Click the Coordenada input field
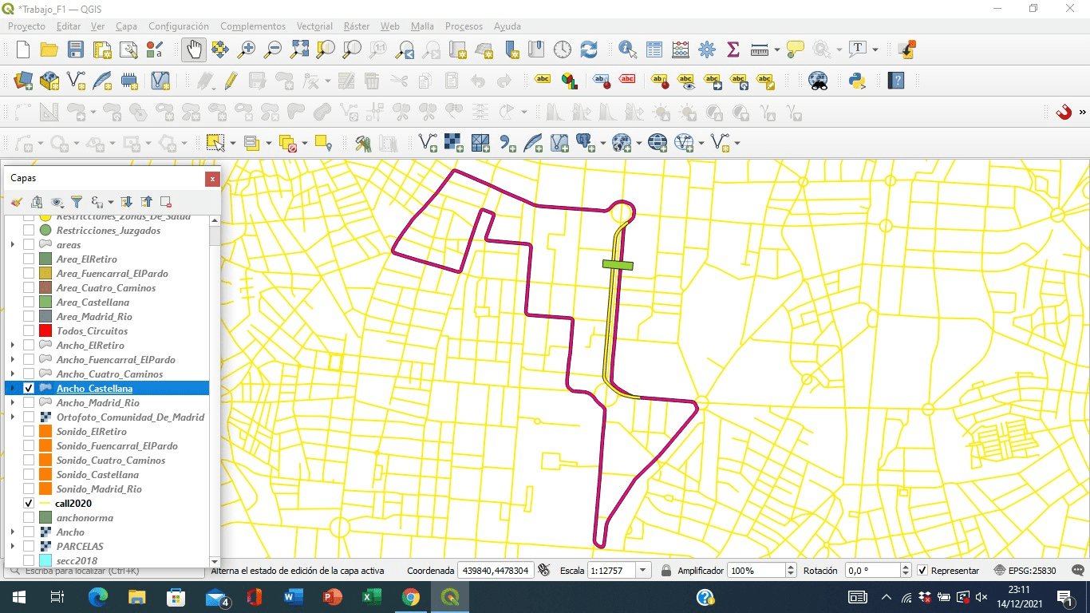The width and height of the screenshot is (1090, 613). [x=495, y=571]
